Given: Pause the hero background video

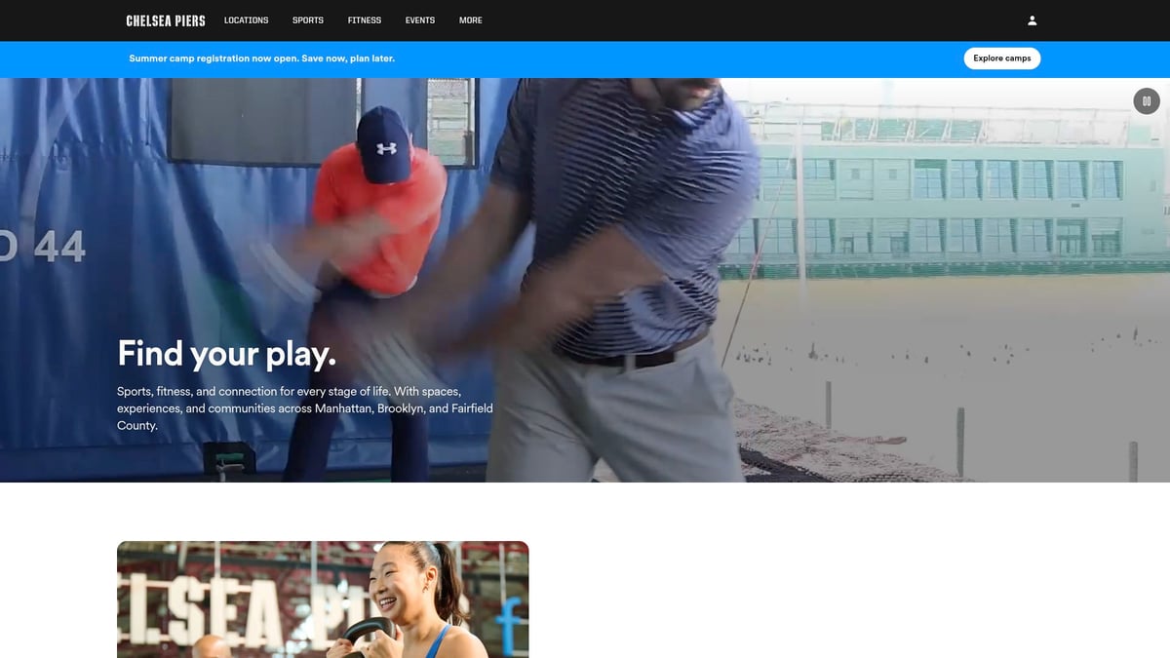Looking at the screenshot, I should coord(1146,100).
